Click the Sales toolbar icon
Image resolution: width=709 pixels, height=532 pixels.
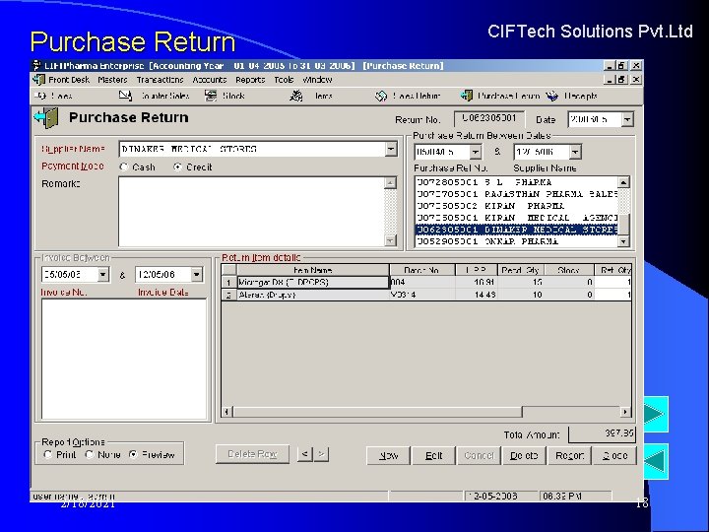(x=40, y=96)
